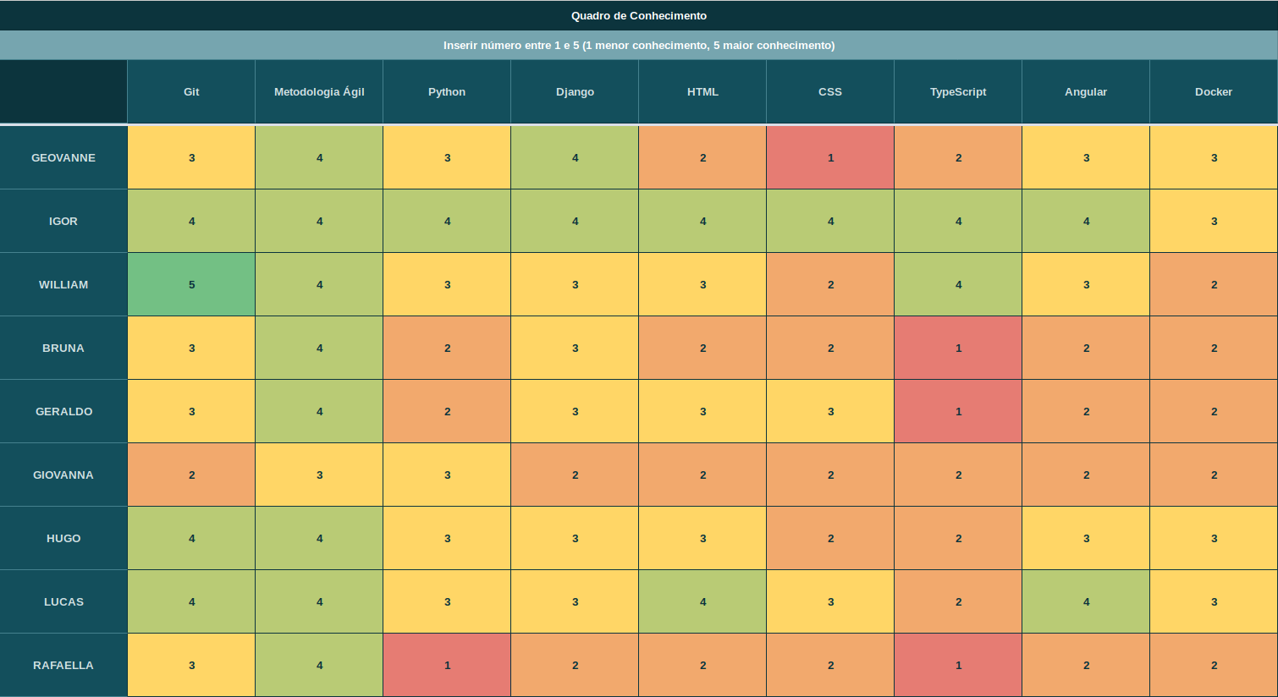The height and width of the screenshot is (697, 1278).
Task: Click the GEOVANNE row label
Action: coord(63,157)
